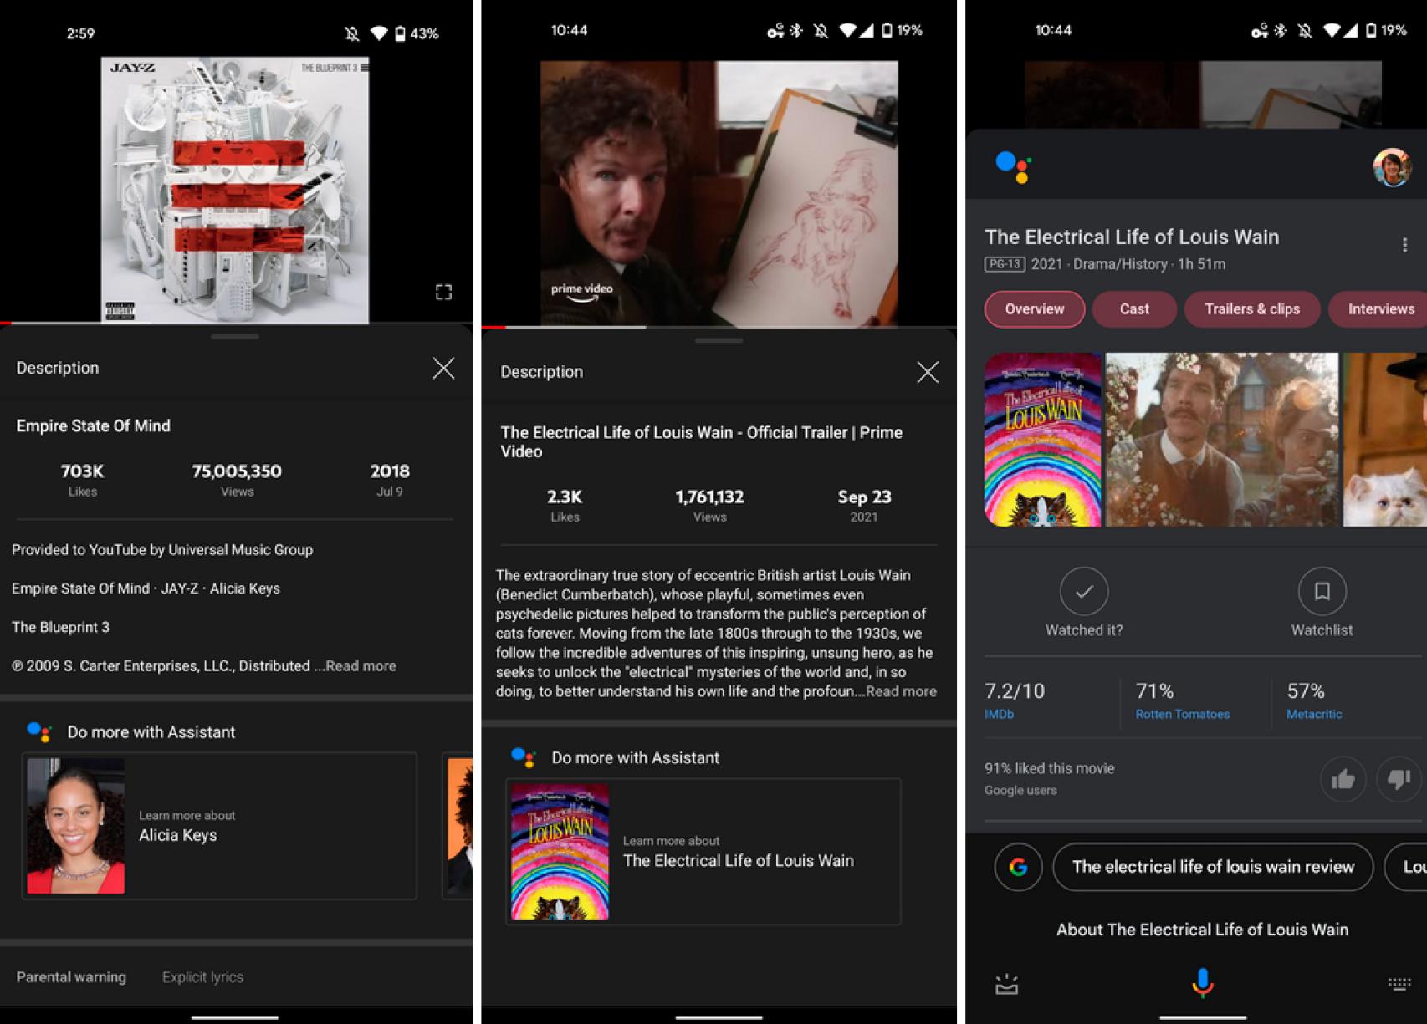Open Learn more about Alicia Keys card
The height and width of the screenshot is (1024, 1427).
(219, 826)
